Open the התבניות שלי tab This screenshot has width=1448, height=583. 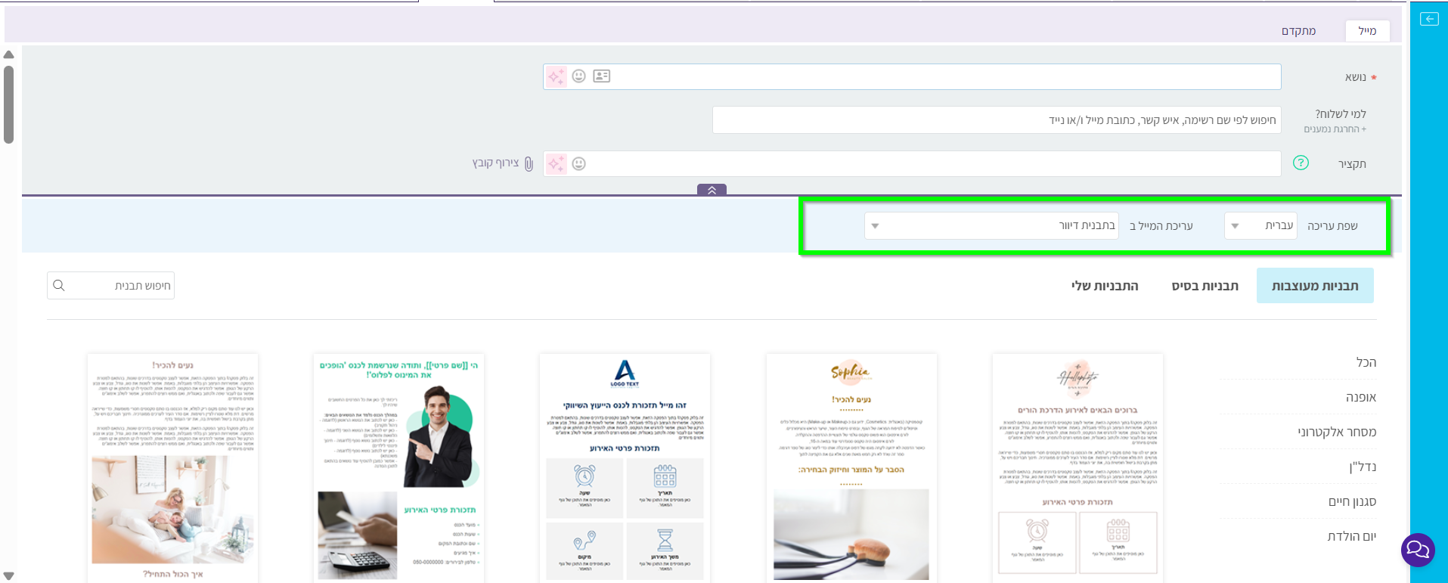pyautogui.click(x=1104, y=286)
